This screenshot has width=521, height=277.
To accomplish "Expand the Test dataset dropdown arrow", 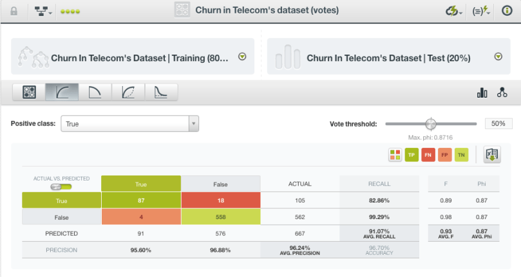I will point(498,57).
